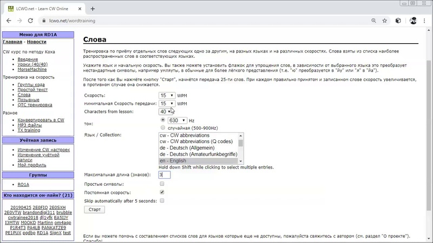Select de - Deutsch (Allgemein) entry
The width and height of the screenshot is (433, 243).
(198, 148)
